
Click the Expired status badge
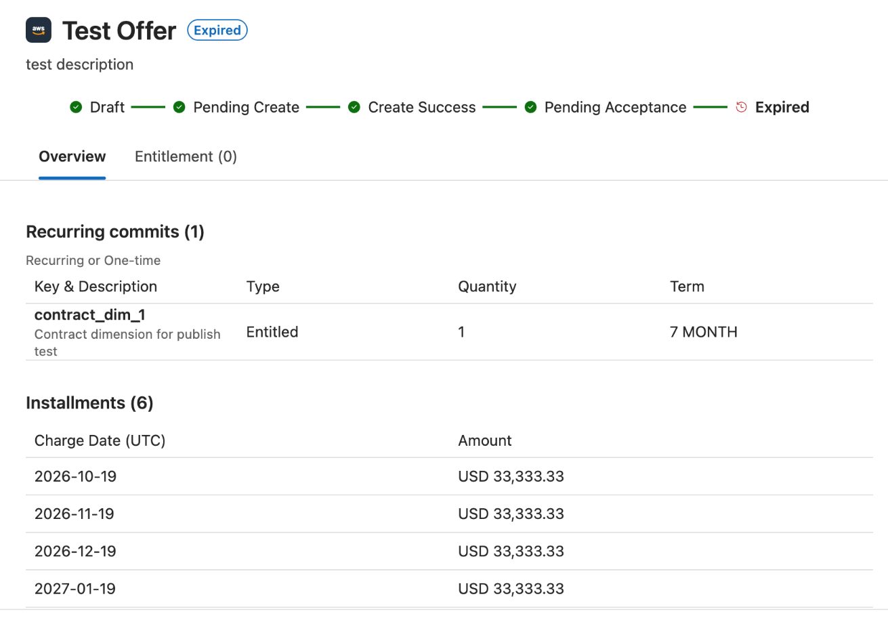click(x=217, y=30)
